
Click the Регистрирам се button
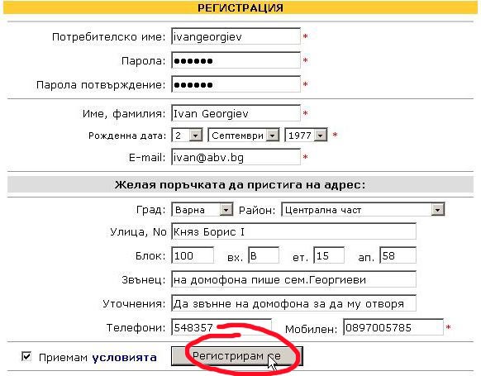coord(237,356)
